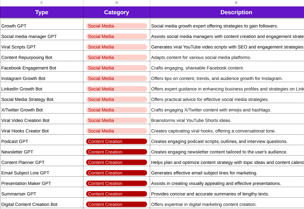The height and width of the screenshot is (209, 304).
Task: Open Social Media chip for Growth GPT
Action: pyautogui.click(x=116, y=26)
